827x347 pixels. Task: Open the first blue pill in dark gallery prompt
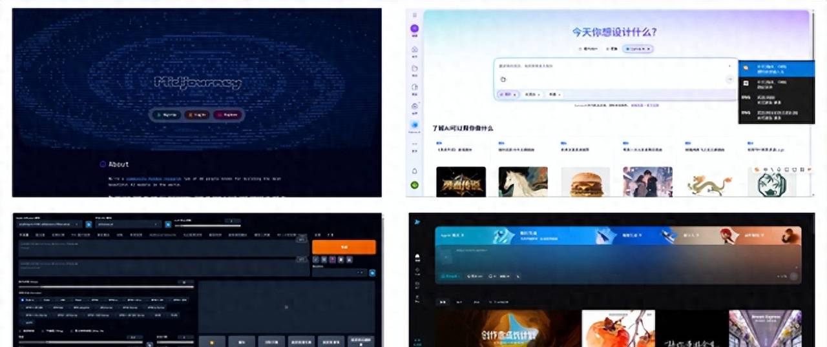pos(450,277)
